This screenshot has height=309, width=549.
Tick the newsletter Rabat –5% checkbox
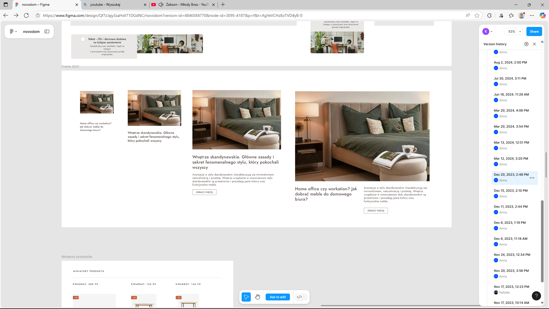[x=83, y=39]
